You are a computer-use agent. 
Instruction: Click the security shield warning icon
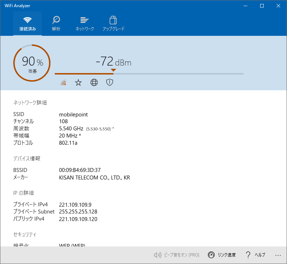click(x=110, y=83)
